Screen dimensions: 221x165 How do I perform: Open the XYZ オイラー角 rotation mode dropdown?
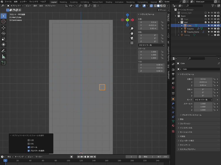pyautogui.click(x=151, y=45)
